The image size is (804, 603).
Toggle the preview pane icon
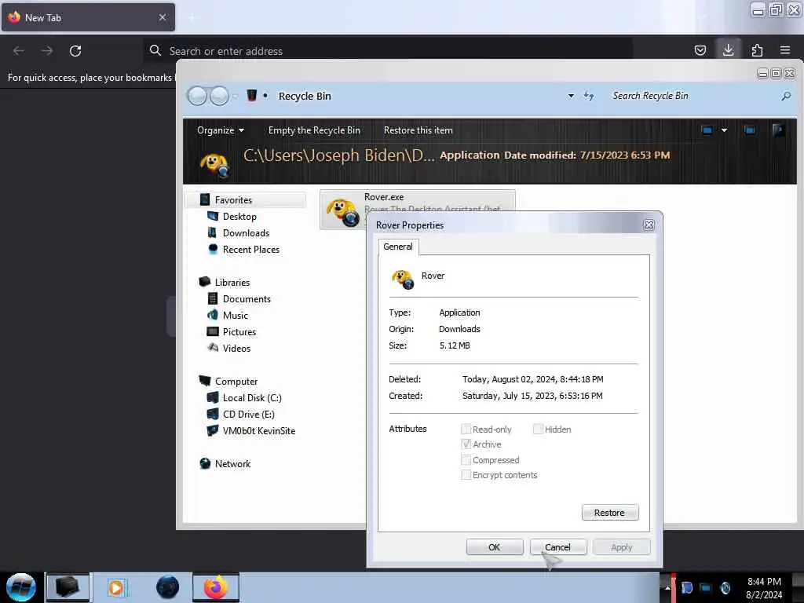coord(750,130)
